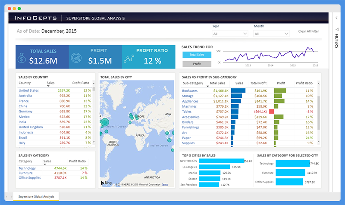Open the Superstore Global Analysis tab
The height and width of the screenshot is (205, 345).
[36, 196]
